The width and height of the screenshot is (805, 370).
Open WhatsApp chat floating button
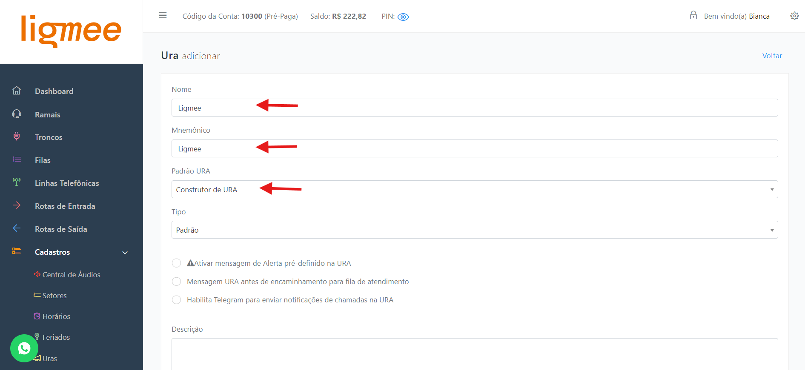[24, 348]
